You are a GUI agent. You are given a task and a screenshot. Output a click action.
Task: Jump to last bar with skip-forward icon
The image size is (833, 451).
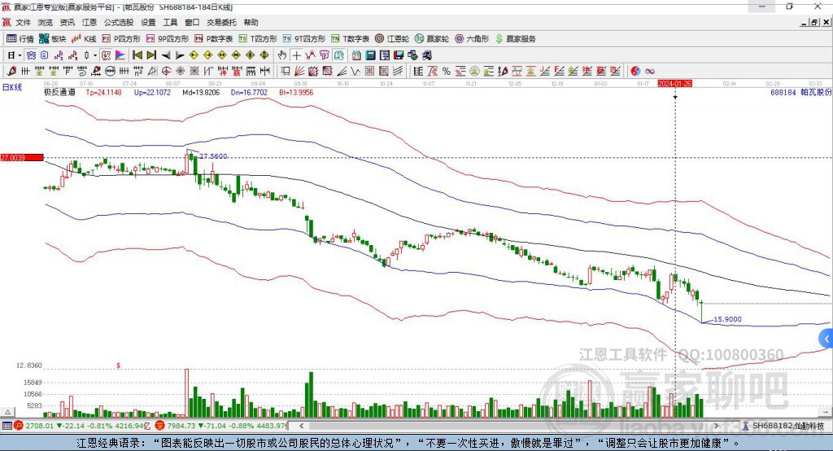coord(151,55)
